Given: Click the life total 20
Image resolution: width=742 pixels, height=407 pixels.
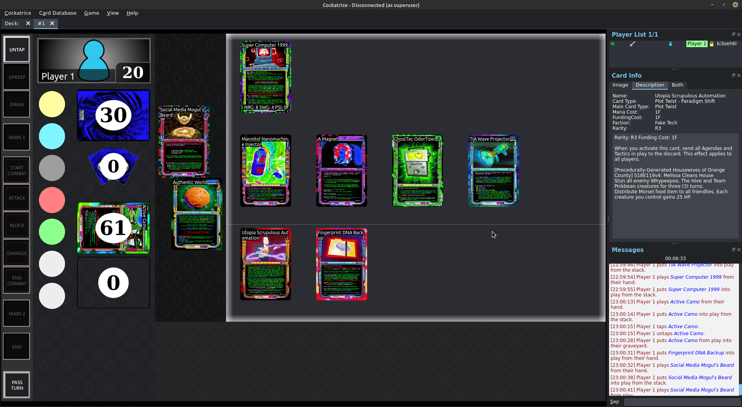Looking at the screenshot, I should click(133, 72).
